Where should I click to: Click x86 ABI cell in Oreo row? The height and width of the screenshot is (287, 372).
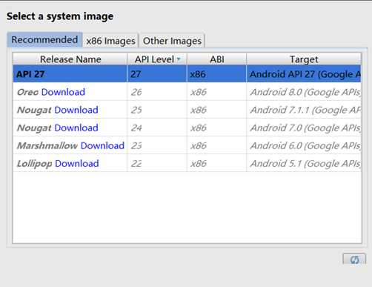(x=217, y=92)
